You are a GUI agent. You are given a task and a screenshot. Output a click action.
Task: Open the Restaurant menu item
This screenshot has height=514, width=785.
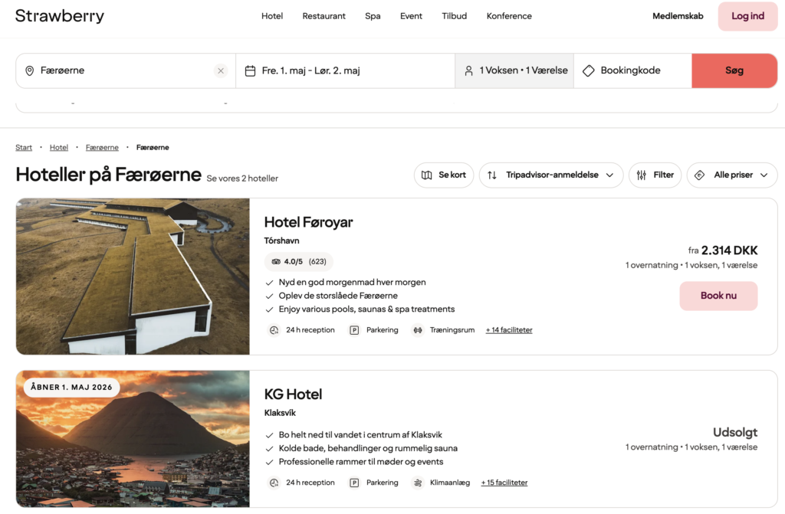coord(324,16)
